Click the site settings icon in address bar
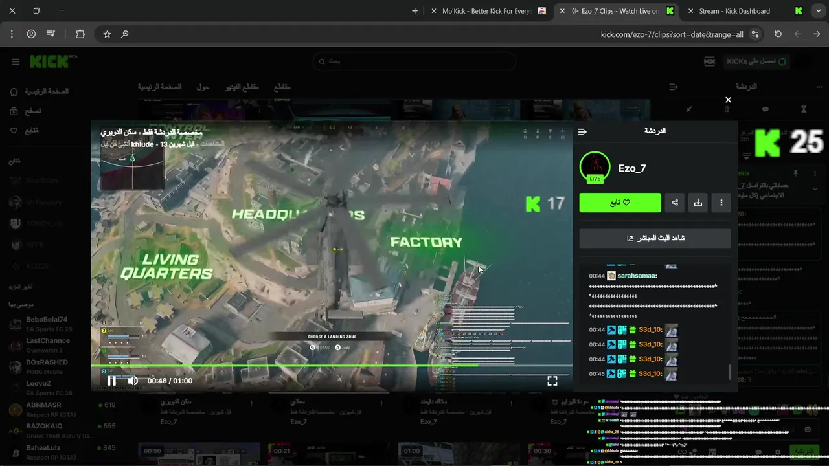Screen dimensions: 829x466 pos(755,34)
